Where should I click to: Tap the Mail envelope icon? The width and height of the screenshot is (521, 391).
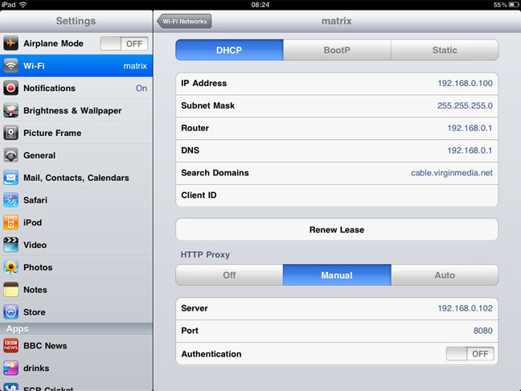10,178
